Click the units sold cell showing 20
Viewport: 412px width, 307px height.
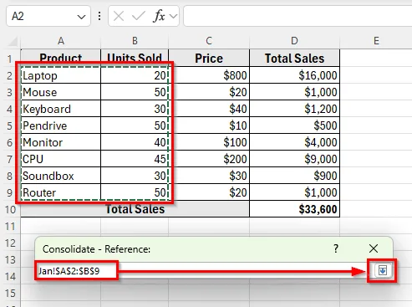135,75
